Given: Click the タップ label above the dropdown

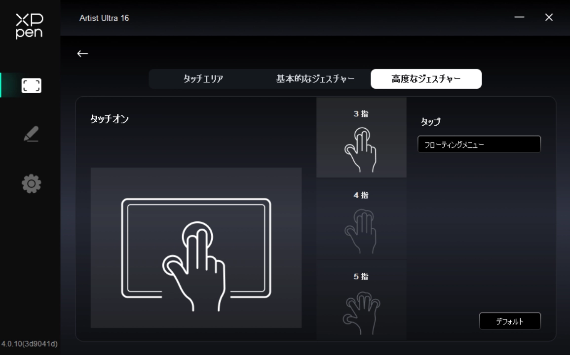Looking at the screenshot, I should pos(430,121).
